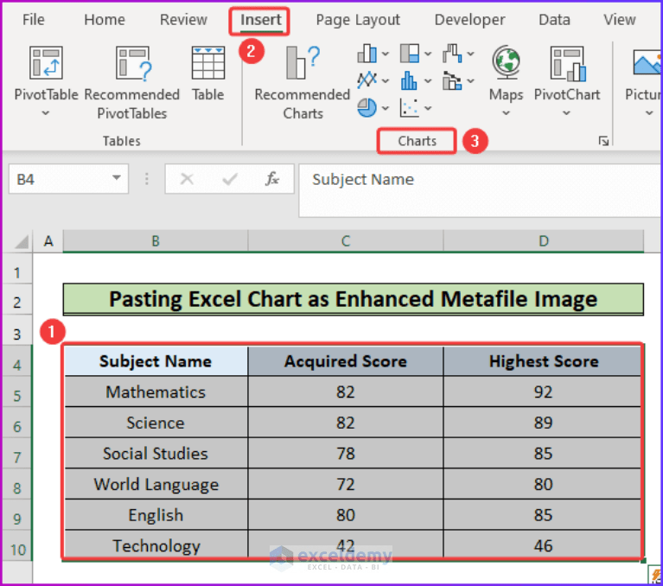This screenshot has width=663, height=586.
Task: Insert a column or bar chart
Action: [x=367, y=54]
